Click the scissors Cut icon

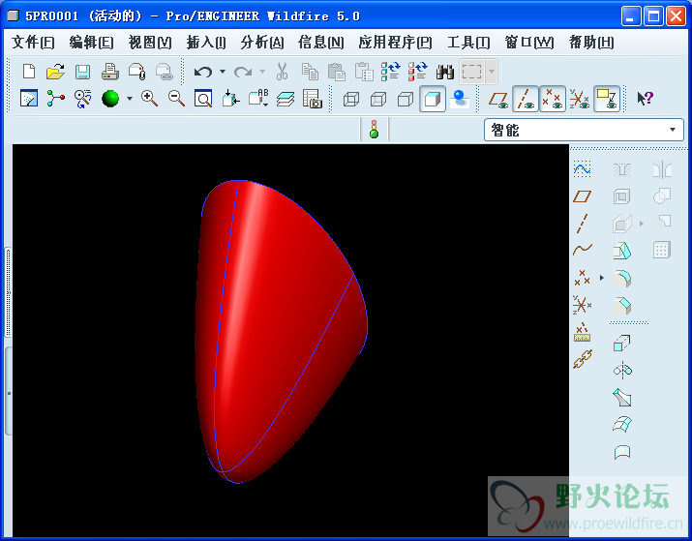(282, 71)
